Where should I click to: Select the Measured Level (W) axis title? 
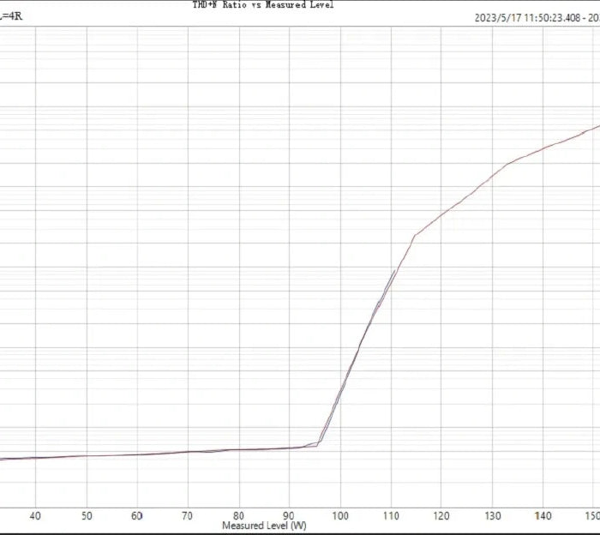264,525
